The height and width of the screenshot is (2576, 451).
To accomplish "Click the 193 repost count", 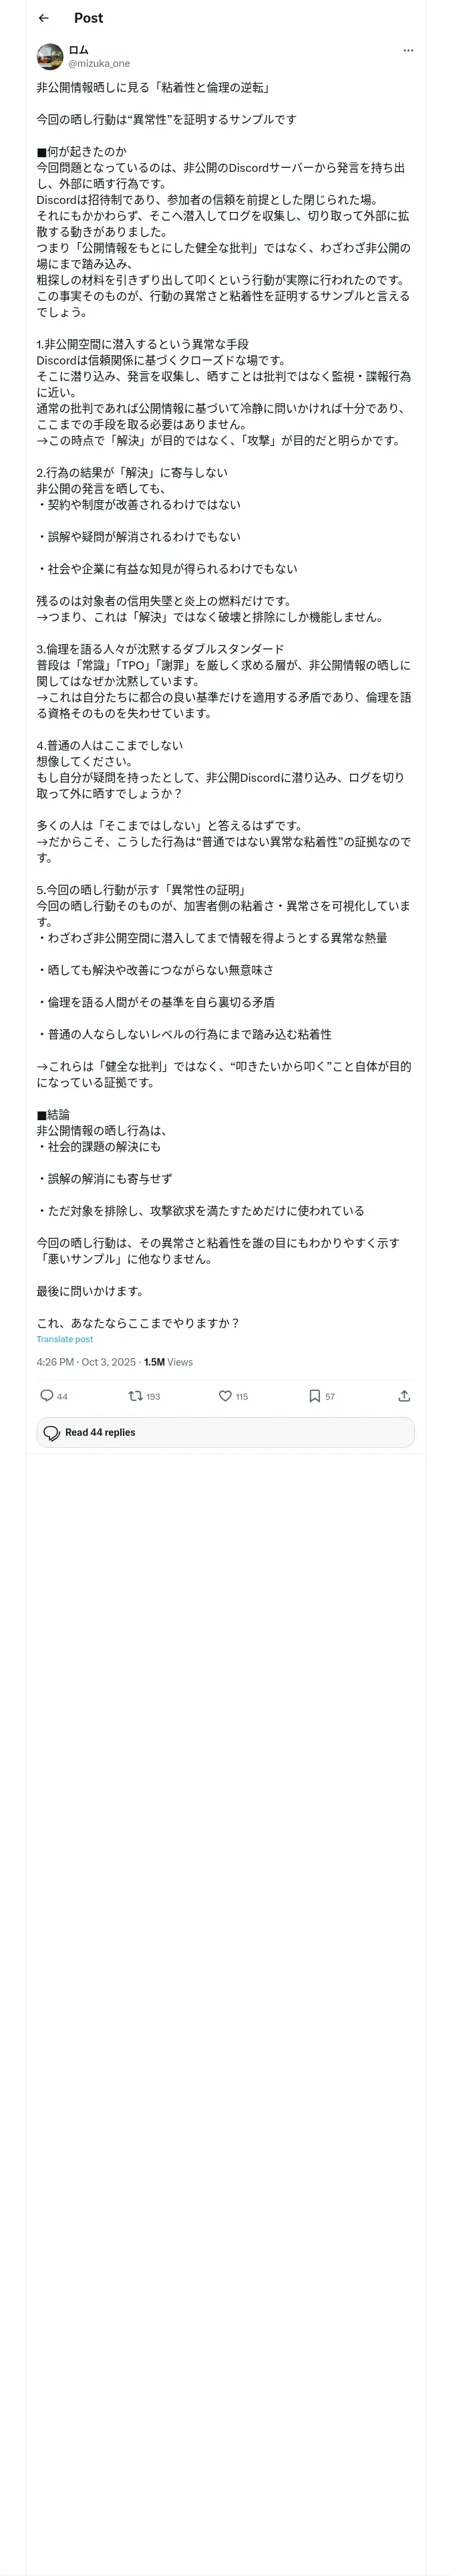I will pyautogui.click(x=153, y=1396).
